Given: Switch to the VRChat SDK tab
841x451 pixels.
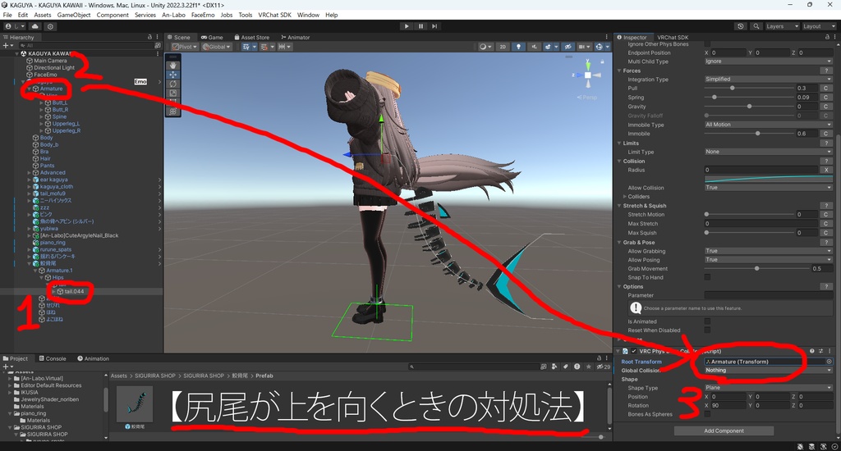Looking at the screenshot, I should [673, 38].
